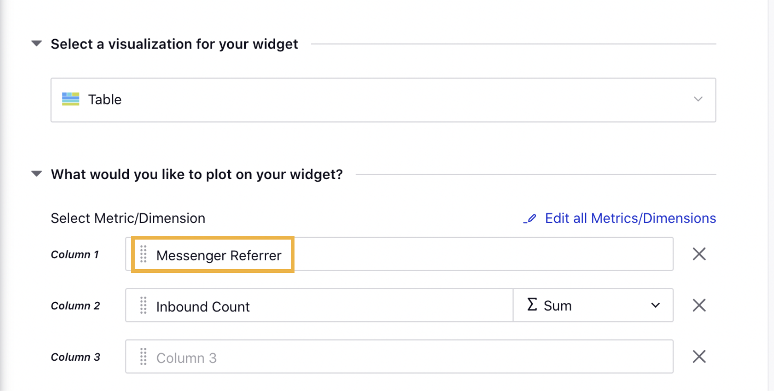Click the 'What would you like to plot' heading
Viewport: 774px width, 391px height.
197,174
